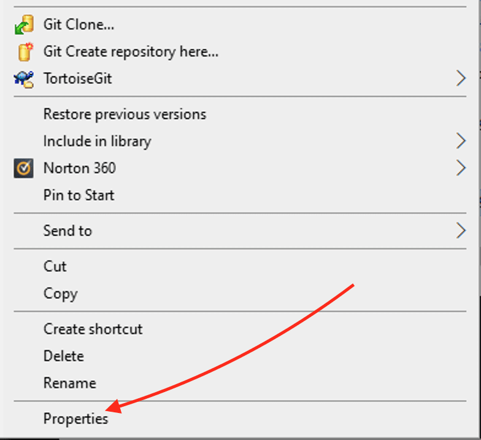Expand the Include in library submenu arrow

[461, 141]
